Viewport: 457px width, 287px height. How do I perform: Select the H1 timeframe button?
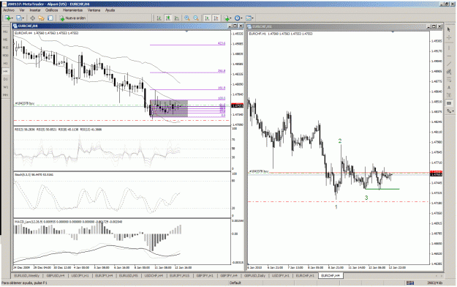pos(6,63)
